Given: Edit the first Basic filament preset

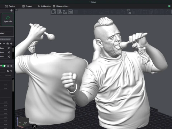Looking at the screenshot, I should click(9, 48).
